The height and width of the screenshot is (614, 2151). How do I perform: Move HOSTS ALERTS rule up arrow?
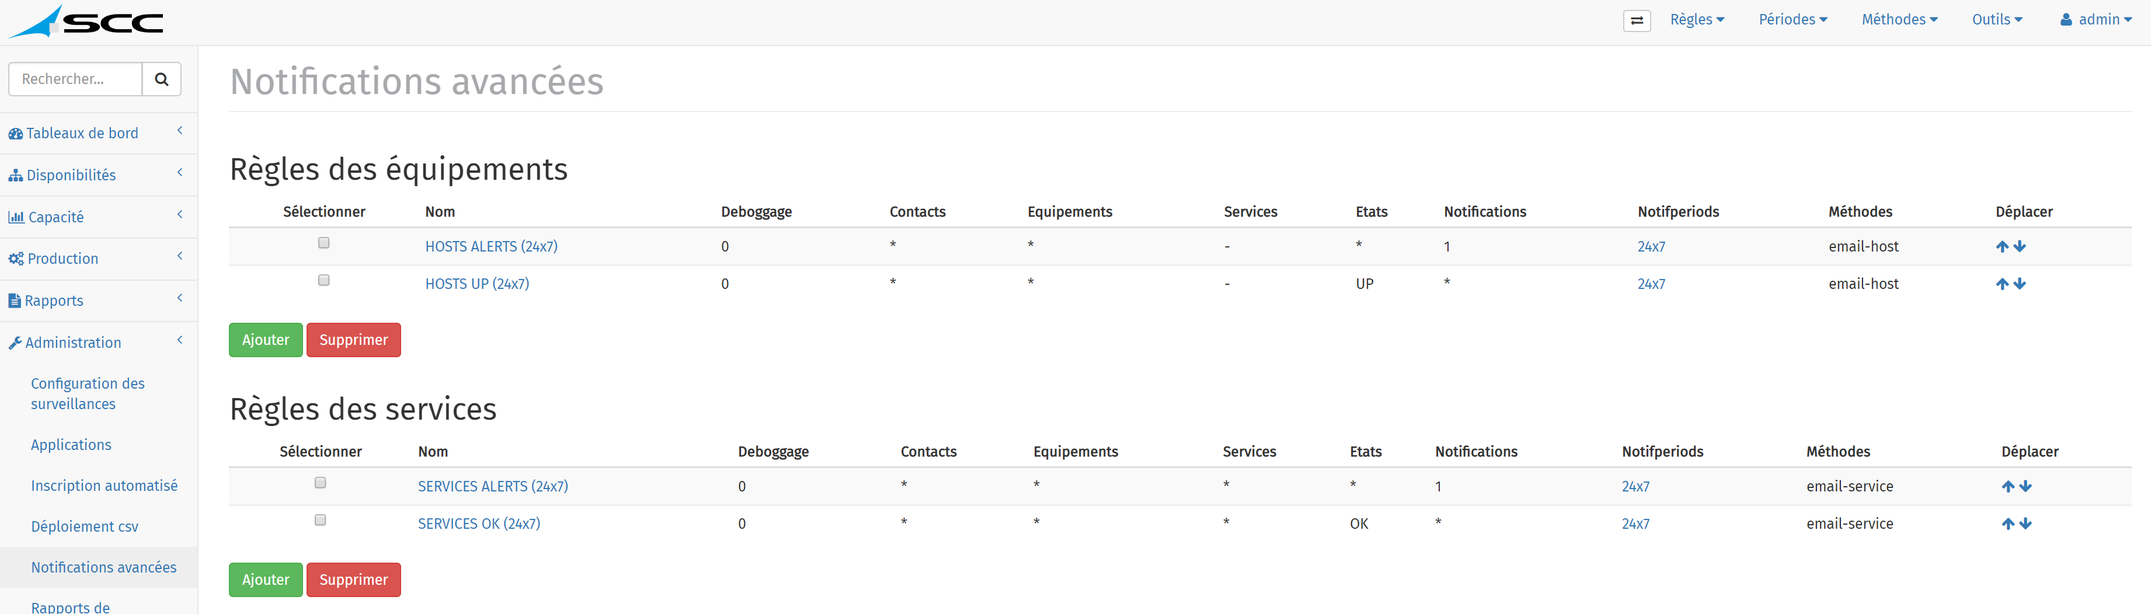[2002, 247]
